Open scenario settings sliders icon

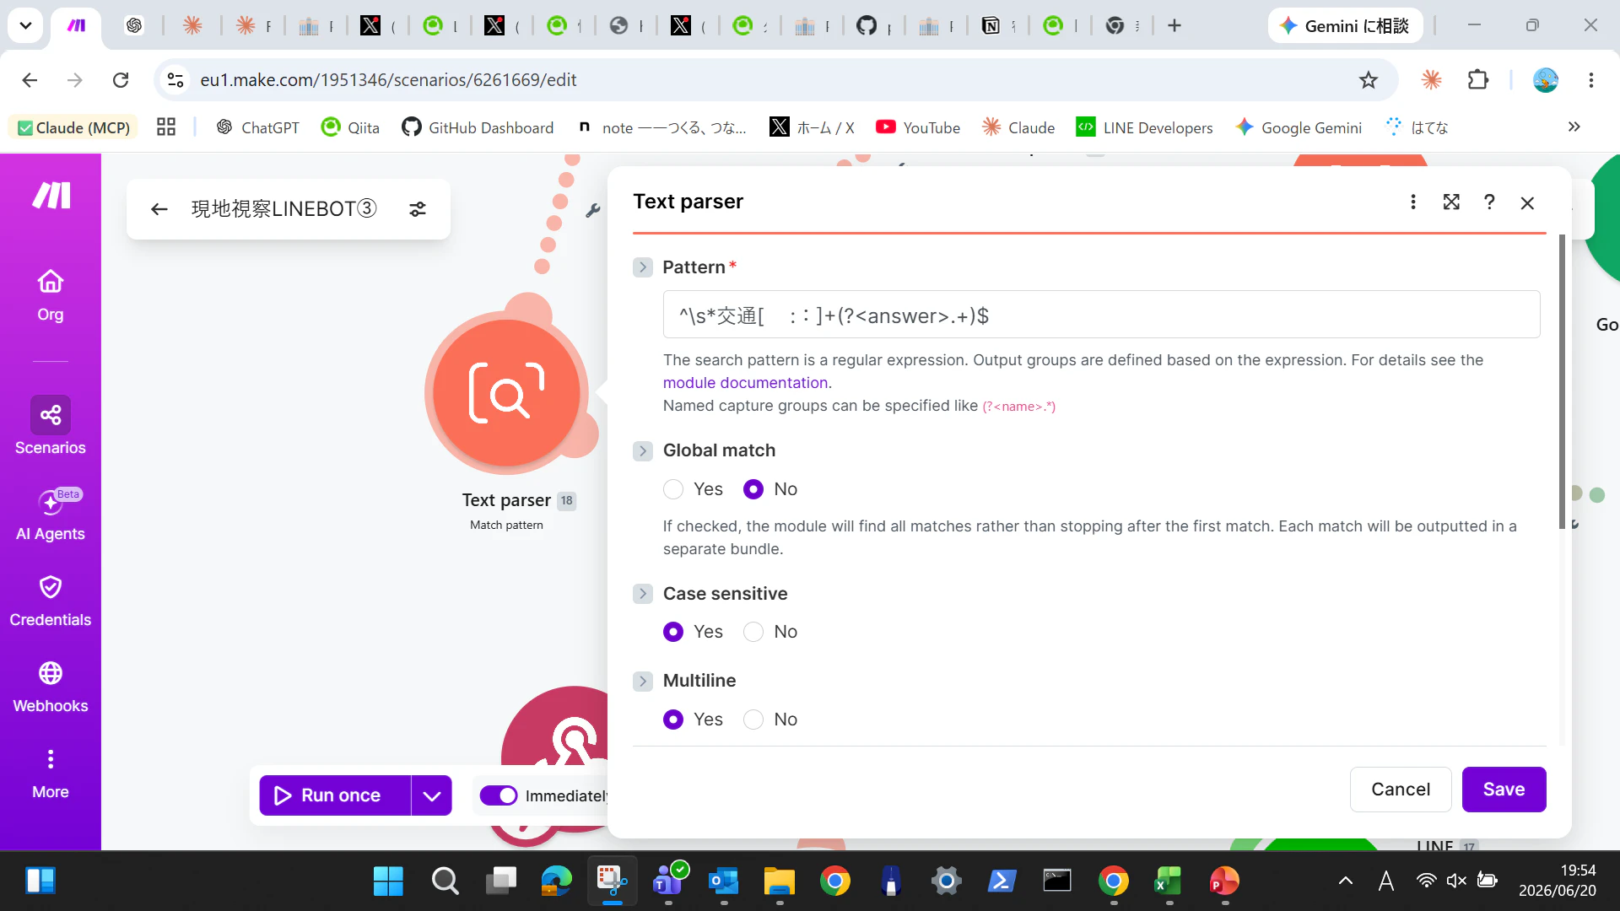418,209
